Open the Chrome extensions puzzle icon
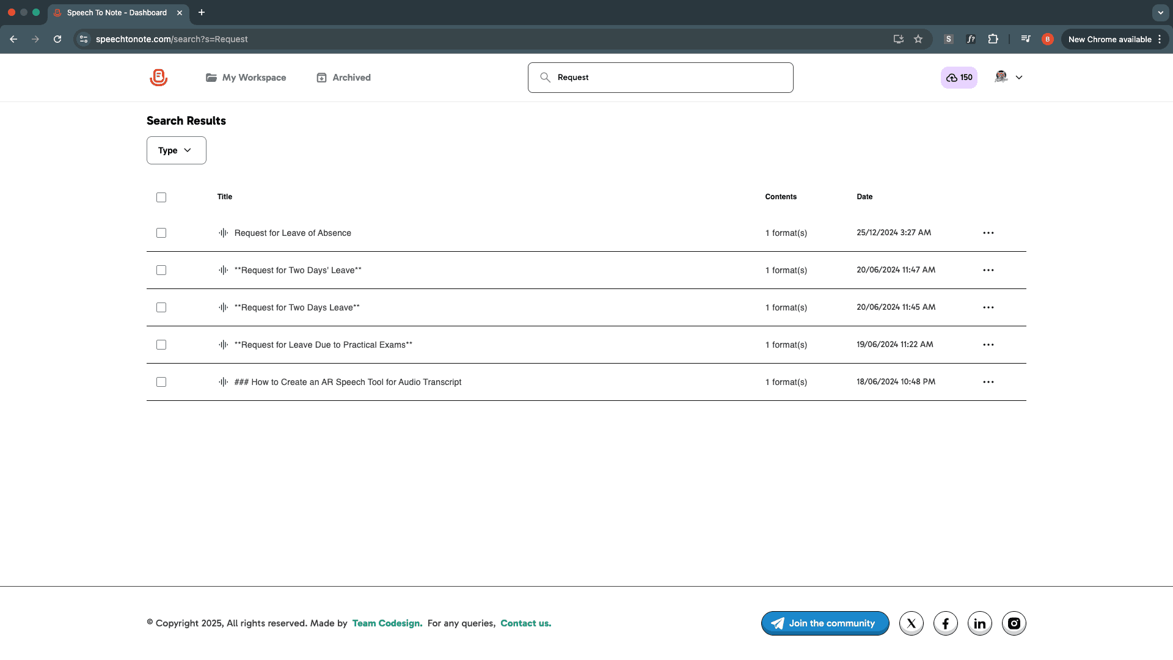This screenshot has height=660, width=1173. point(993,39)
